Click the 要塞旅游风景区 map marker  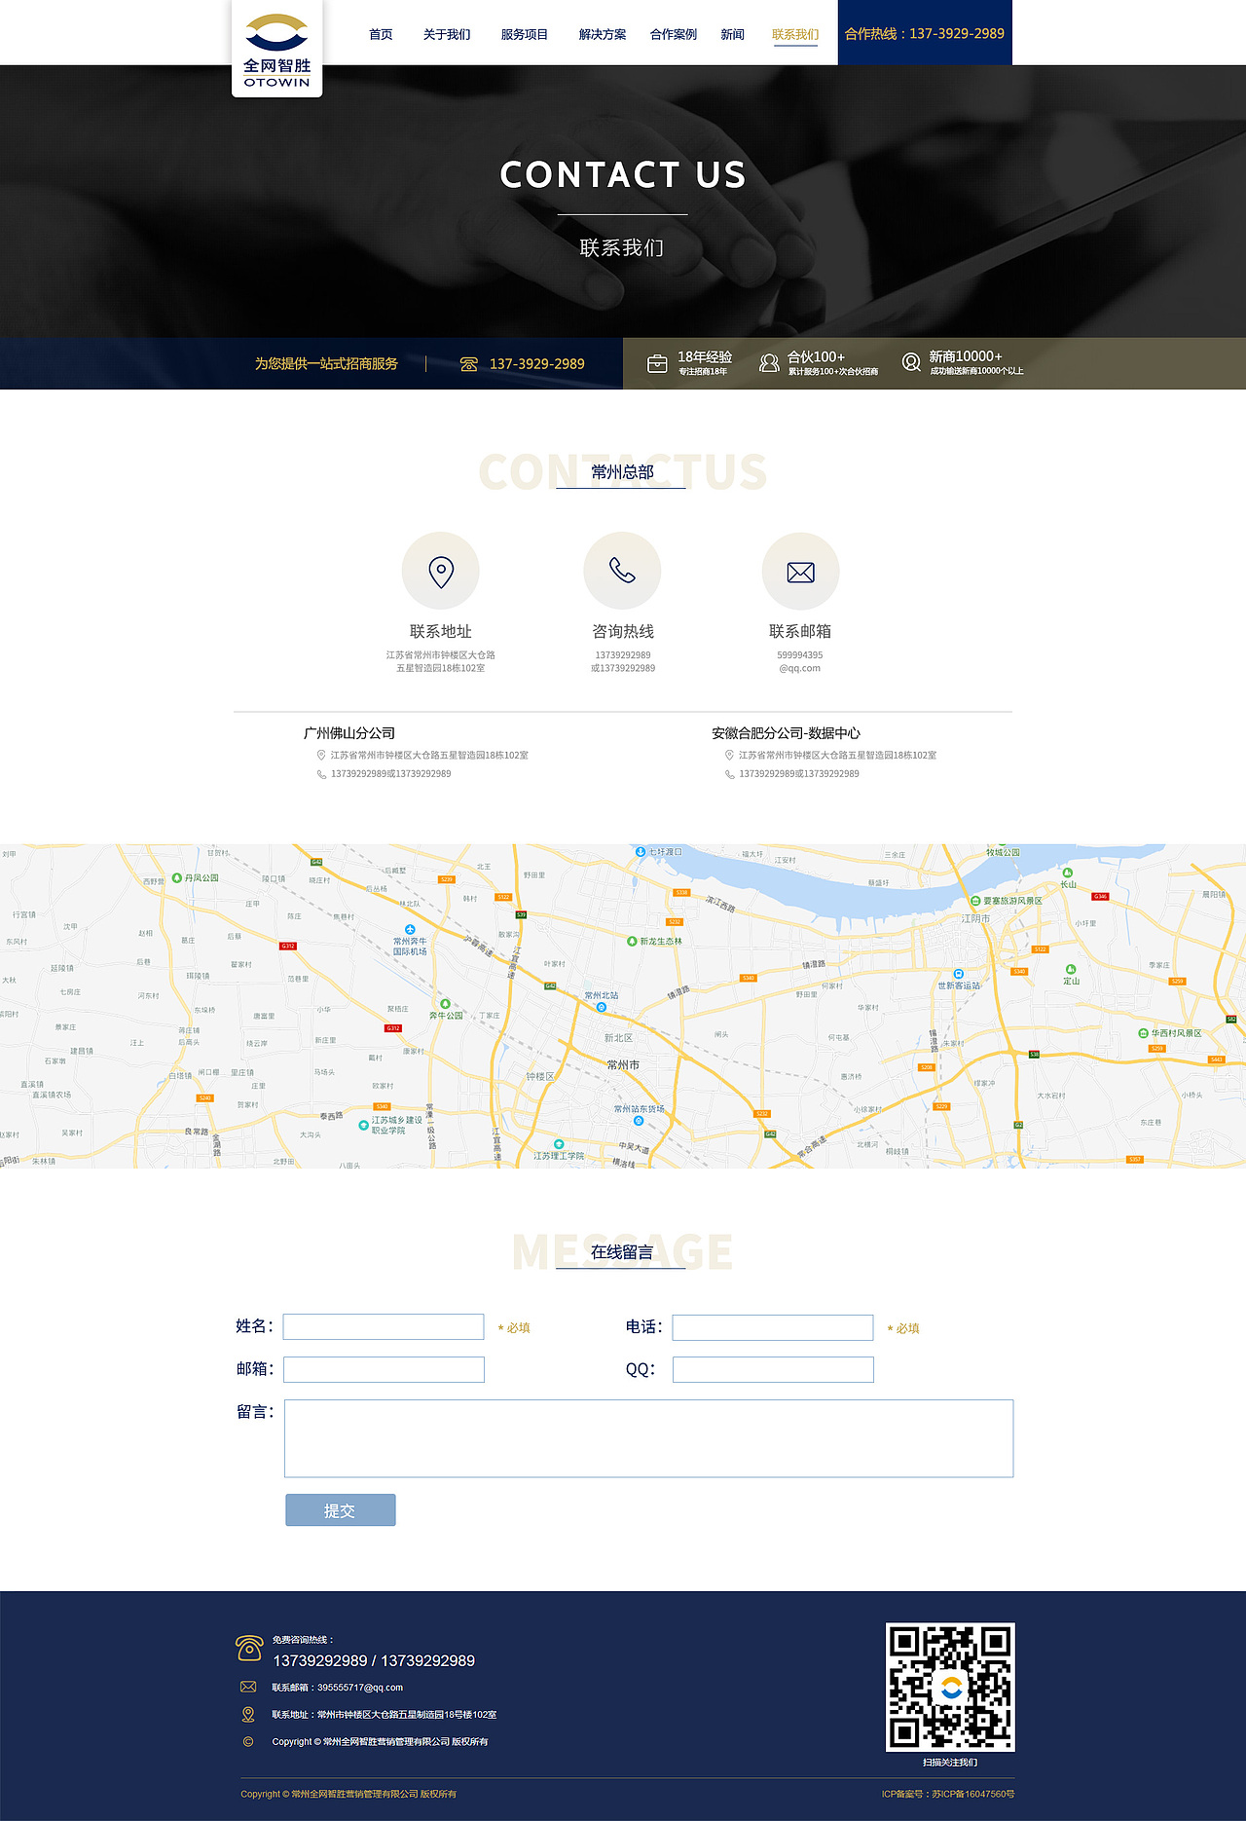975,901
